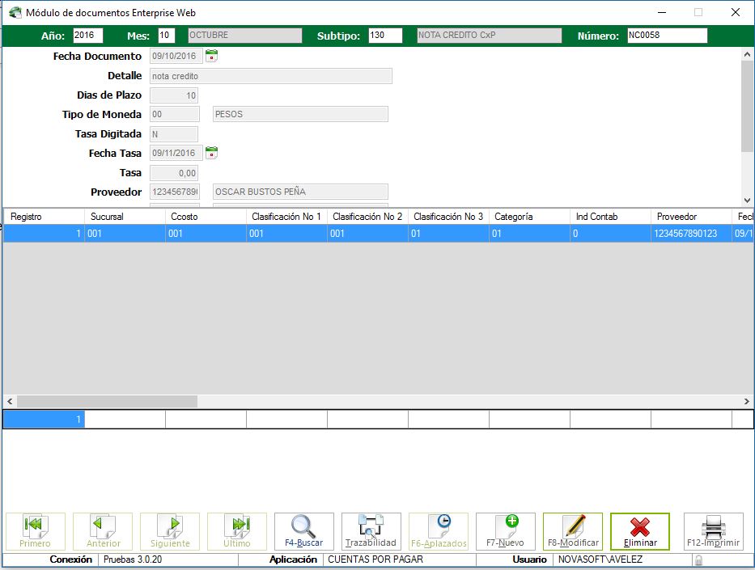Image resolution: width=755 pixels, height=570 pixels.
Task: Click the Fecha Tasa date field
Action: point(176,153)
